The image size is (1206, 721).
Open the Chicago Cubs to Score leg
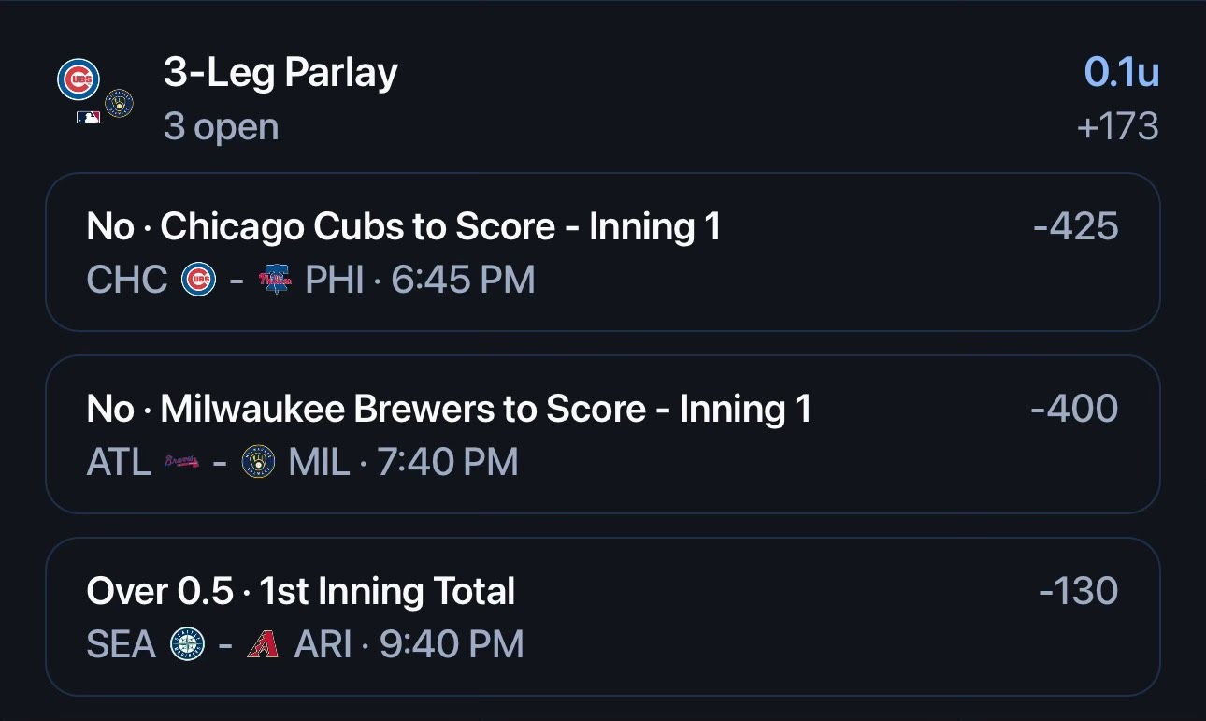coord(603,252)
